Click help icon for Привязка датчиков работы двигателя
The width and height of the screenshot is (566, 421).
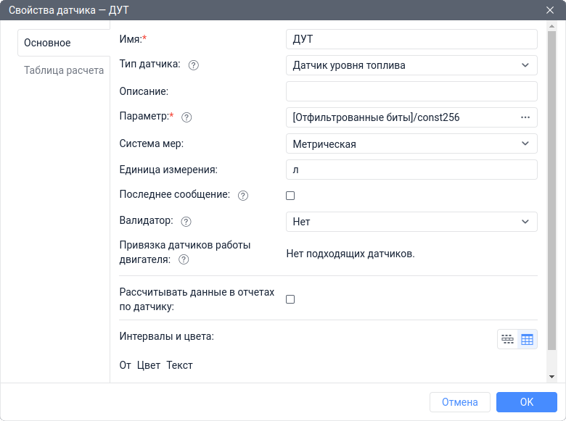[x=184, y=259]
